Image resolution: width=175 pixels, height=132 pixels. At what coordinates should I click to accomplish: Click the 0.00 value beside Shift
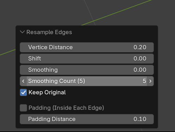[x=140, y=59]
